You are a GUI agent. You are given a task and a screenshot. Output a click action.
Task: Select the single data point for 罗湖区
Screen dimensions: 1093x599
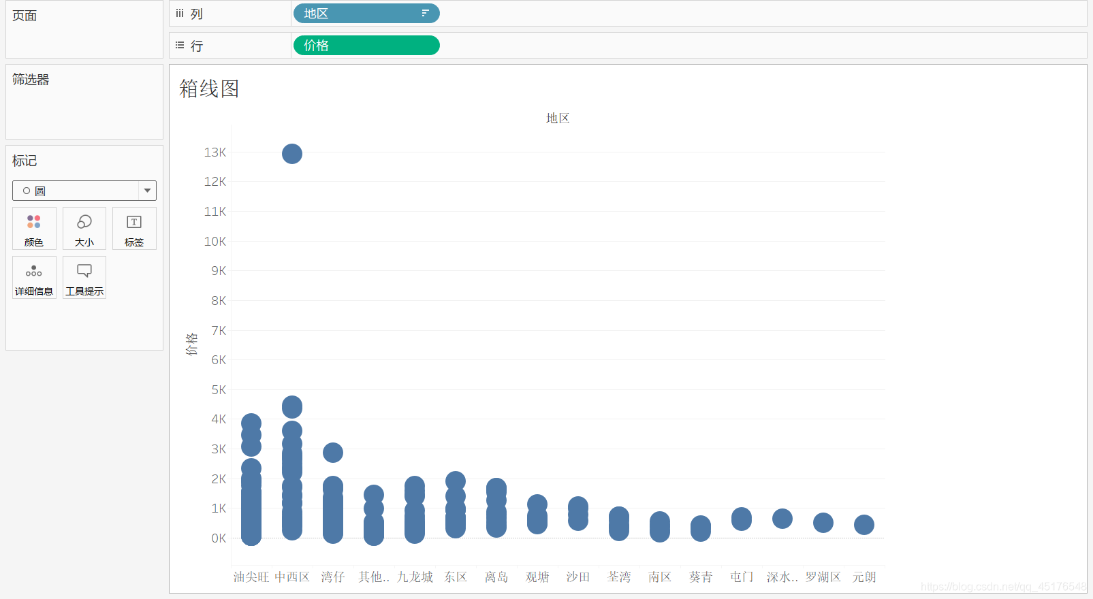tap(823, 523)
